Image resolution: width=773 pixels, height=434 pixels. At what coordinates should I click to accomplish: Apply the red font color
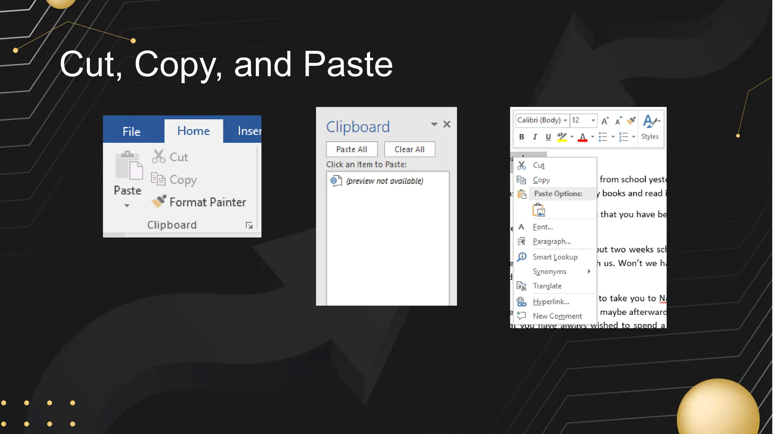click(582, 137)
